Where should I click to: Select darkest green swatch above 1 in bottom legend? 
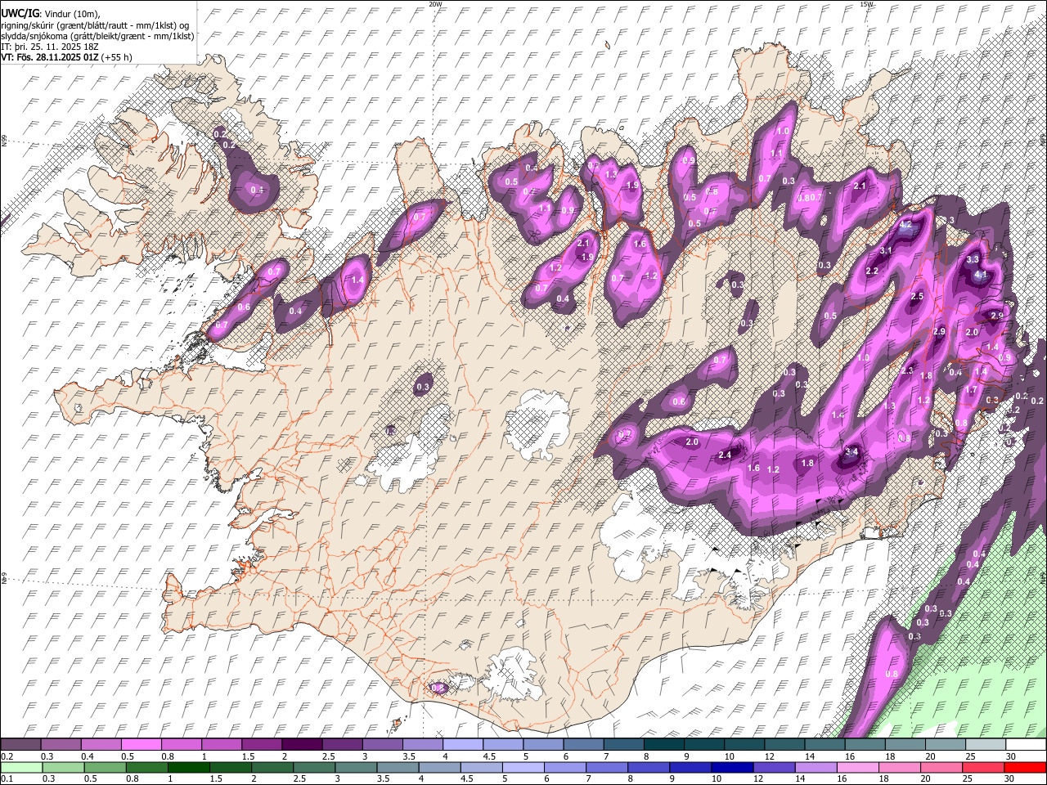click(188, 768)
